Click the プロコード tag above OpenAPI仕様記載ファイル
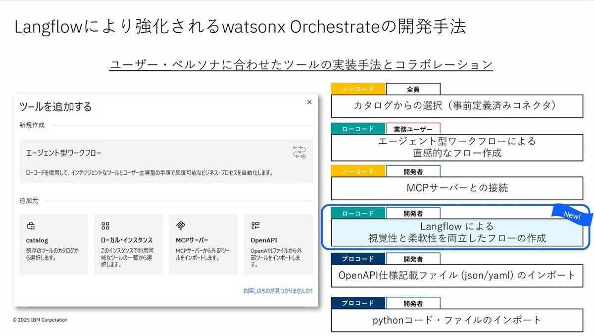This screenshot has height=336, width=594. tap(358, 259)
